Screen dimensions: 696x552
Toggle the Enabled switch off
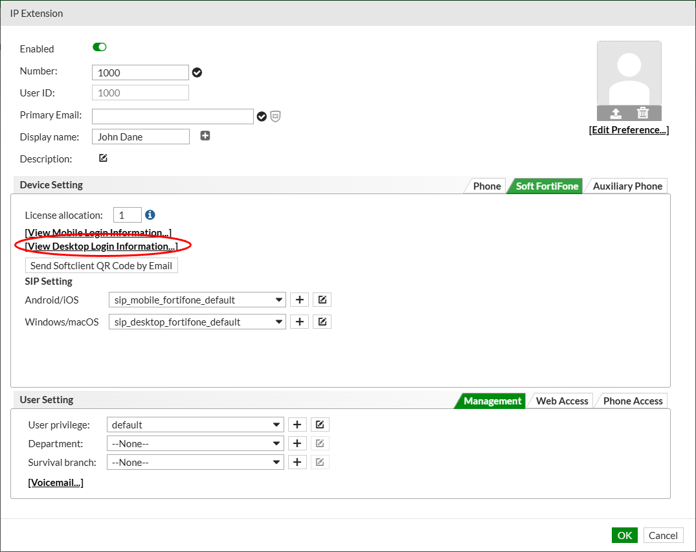pyautogui.click(x=100, y=47)
